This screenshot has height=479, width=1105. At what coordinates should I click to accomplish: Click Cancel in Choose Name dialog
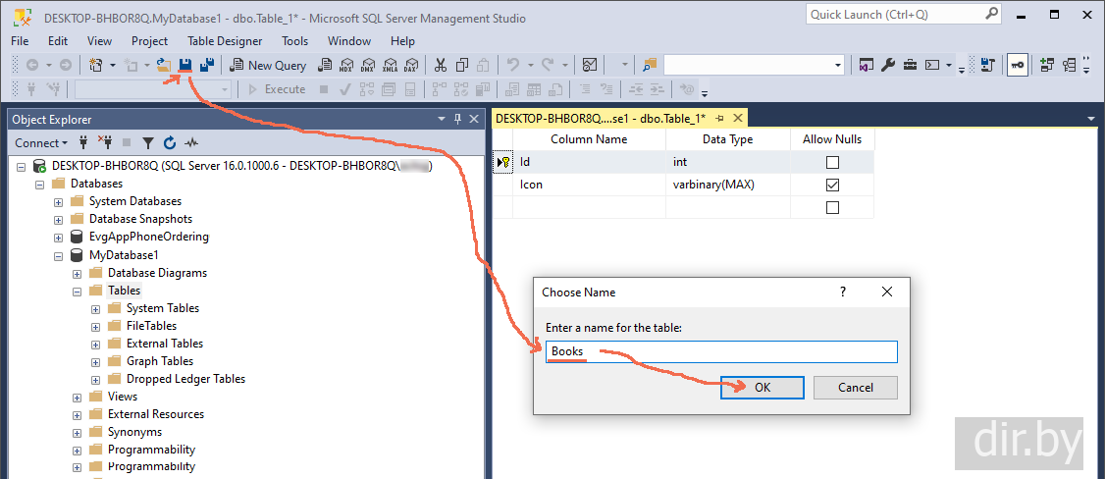(x=856, y=388)
